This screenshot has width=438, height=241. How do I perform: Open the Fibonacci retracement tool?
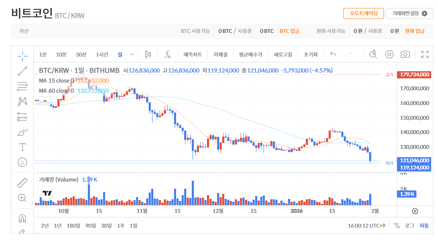coord(22,86)
